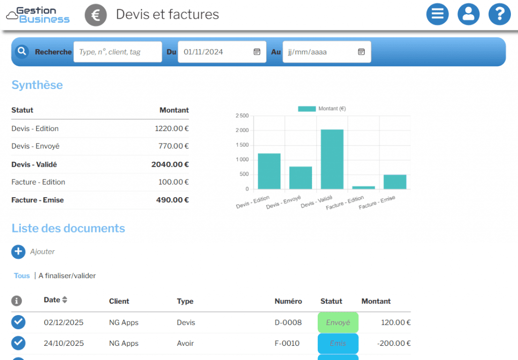
Task: Sort documents by the Date column arrows
Action: (x=64, y=300)
